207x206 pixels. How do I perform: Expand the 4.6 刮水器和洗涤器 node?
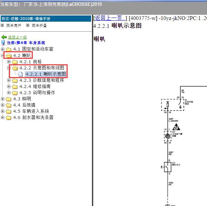click(x=2, y=117)
